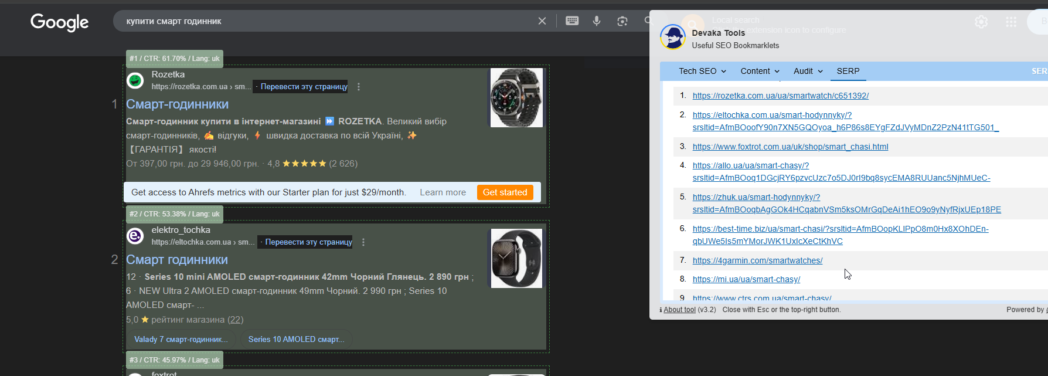Open the on-screen keyboard icon
The image size is (1048, 376).
coord(572,21)
